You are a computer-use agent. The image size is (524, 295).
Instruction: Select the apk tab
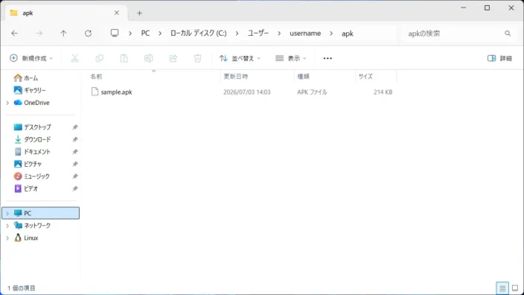[65, 13]
